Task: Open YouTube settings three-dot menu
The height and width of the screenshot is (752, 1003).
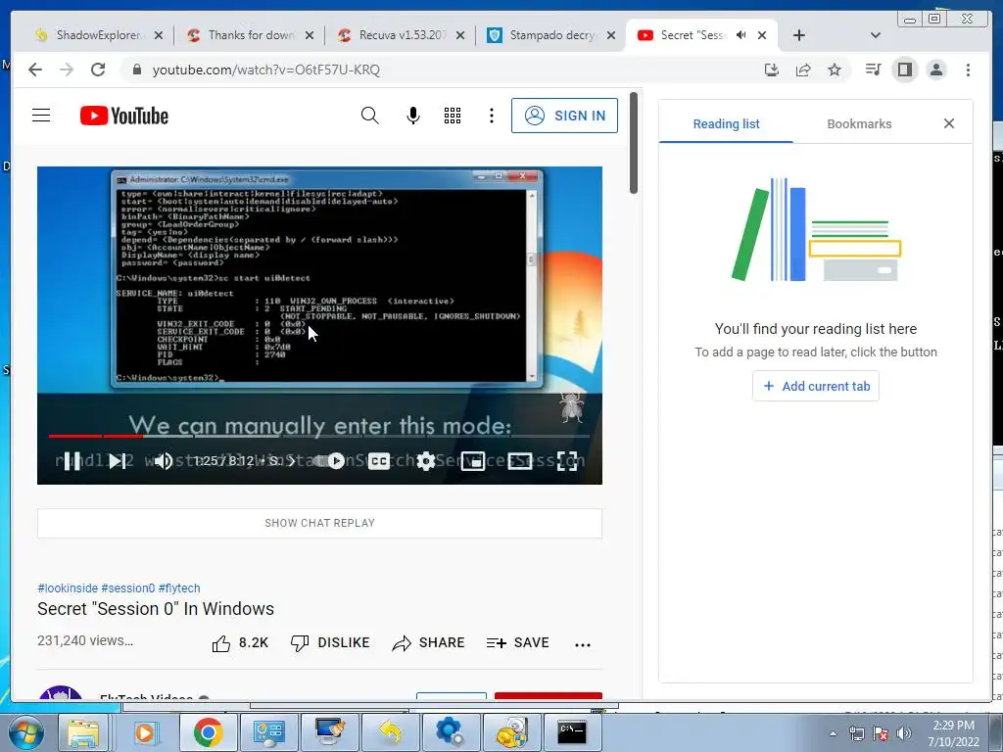Action: 492,116
